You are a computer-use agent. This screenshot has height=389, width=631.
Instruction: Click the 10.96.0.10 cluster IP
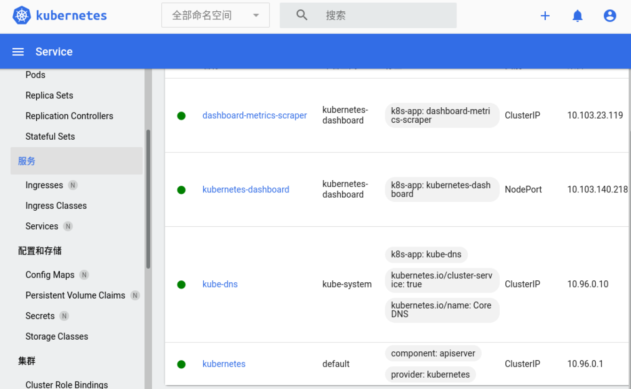tap(588, 284)
